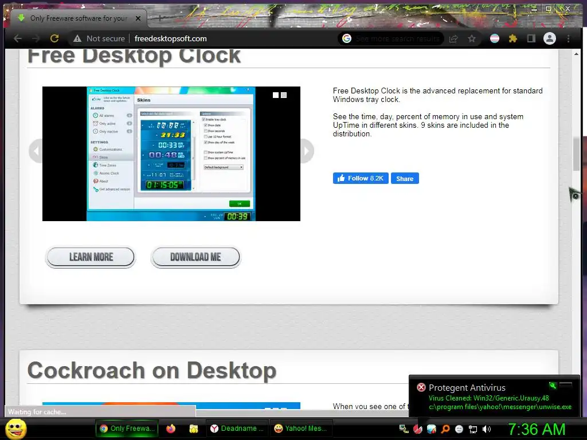The width and height of the screenshot is (587, 440).
Task: Open the Extensions puzzle piece menu
Action: point(513,38)
